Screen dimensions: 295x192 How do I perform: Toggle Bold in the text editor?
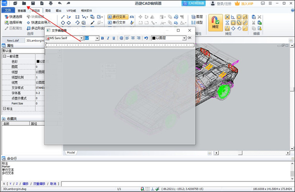click(x=102, y=38)
